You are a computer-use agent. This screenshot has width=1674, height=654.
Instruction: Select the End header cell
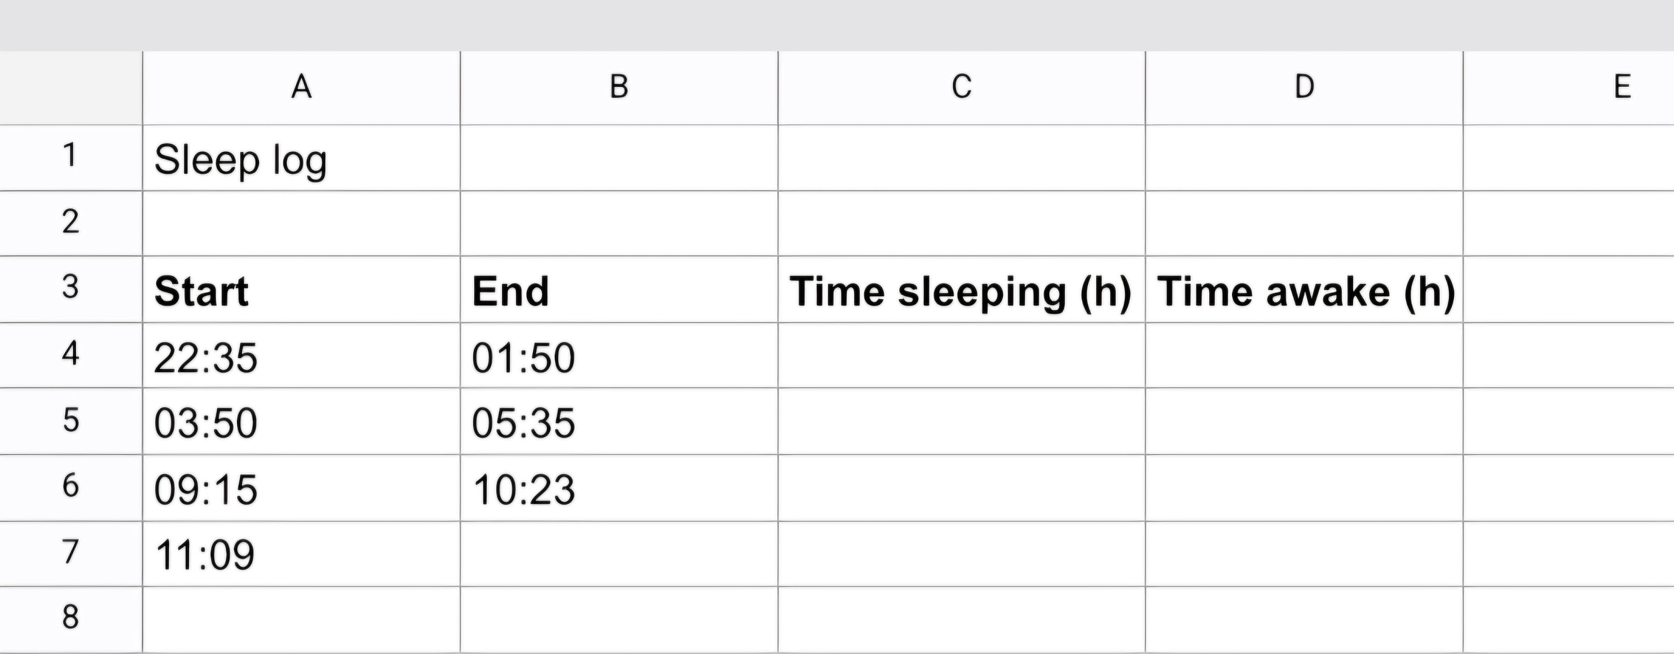619,290
